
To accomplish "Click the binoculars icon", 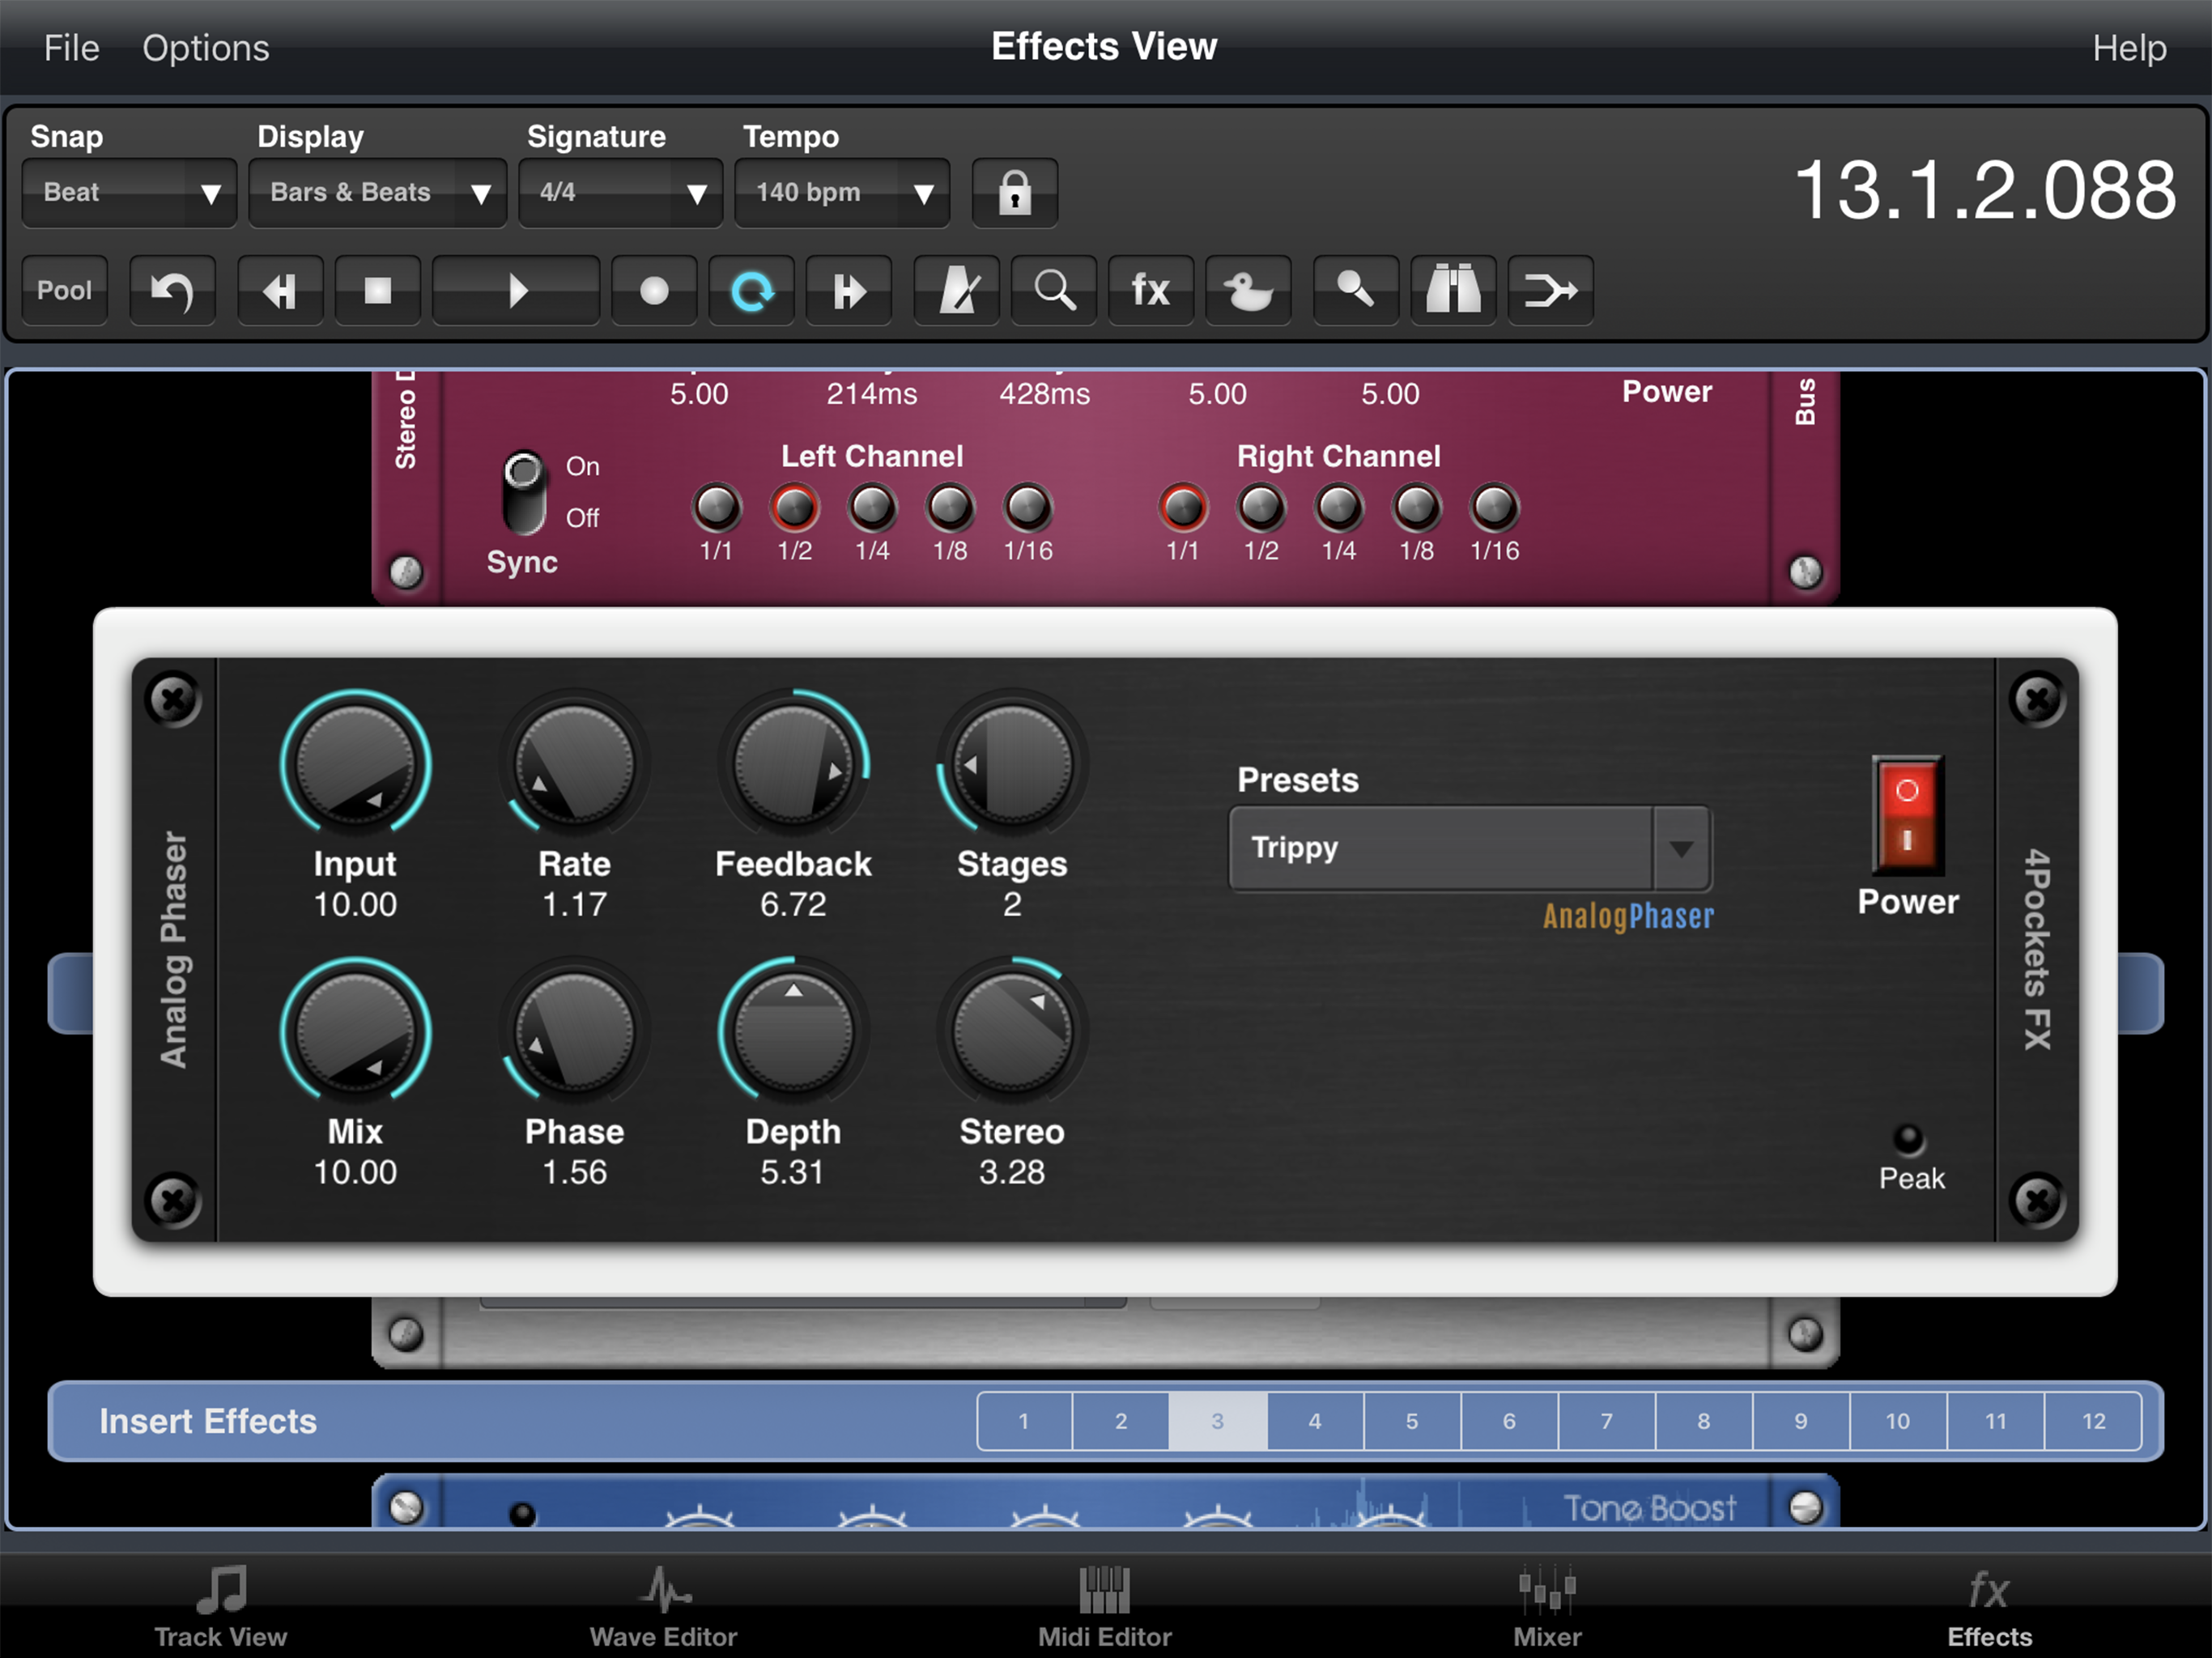I will click(1452, 291).
